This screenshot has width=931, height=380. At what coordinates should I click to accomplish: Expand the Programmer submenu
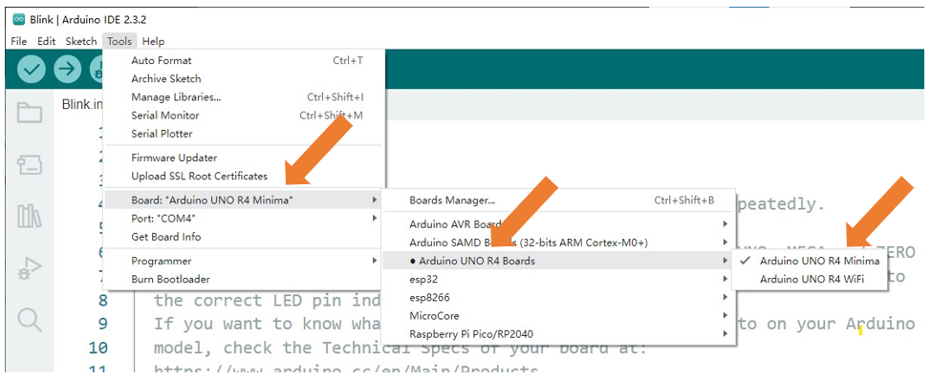coord(244,261)
